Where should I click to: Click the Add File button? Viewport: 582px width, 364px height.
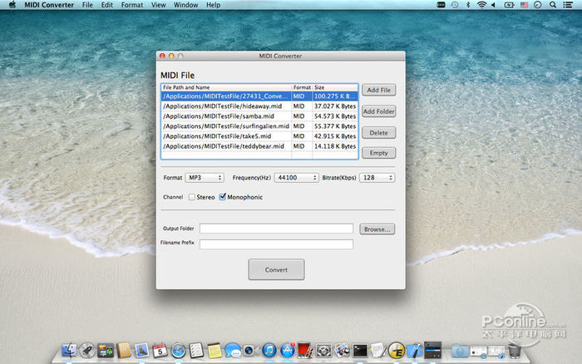click(x=378, y=90)
